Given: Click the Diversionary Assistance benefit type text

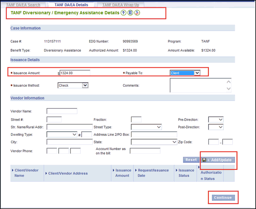Looking at the screenshot, I should click(63, 51).
